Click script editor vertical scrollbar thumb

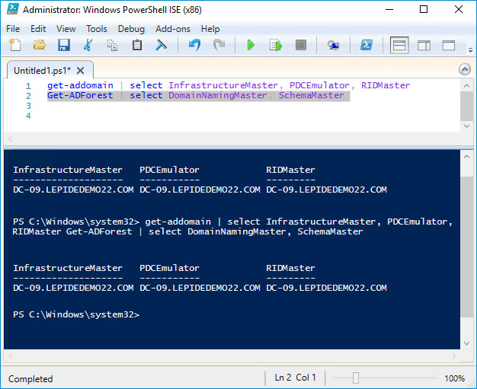tap(466, 106)
